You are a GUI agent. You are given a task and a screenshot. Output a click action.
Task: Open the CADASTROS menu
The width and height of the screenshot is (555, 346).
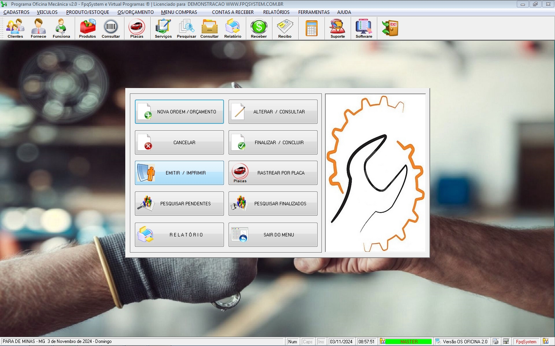click(x=17, y=12)
